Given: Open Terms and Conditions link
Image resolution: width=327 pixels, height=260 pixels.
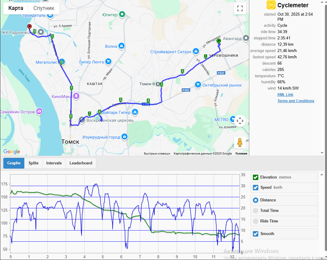Looking at the screenshot, I should pos(296,101).
